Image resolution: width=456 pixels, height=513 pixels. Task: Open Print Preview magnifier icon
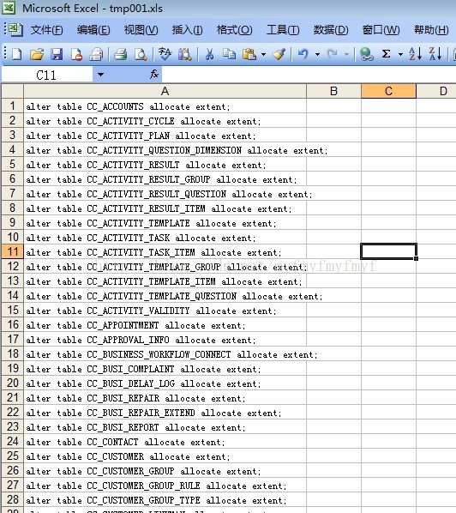point(141,54)
